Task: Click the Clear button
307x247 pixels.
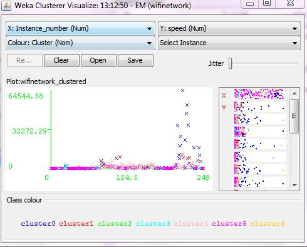Action: click(x=61, y=60)
